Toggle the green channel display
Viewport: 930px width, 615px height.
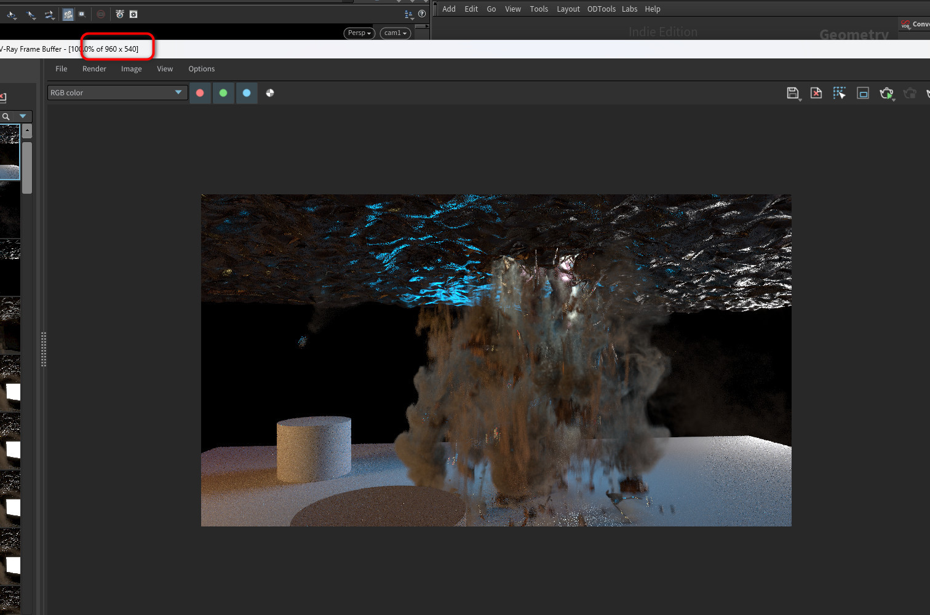tap(223, 93)
